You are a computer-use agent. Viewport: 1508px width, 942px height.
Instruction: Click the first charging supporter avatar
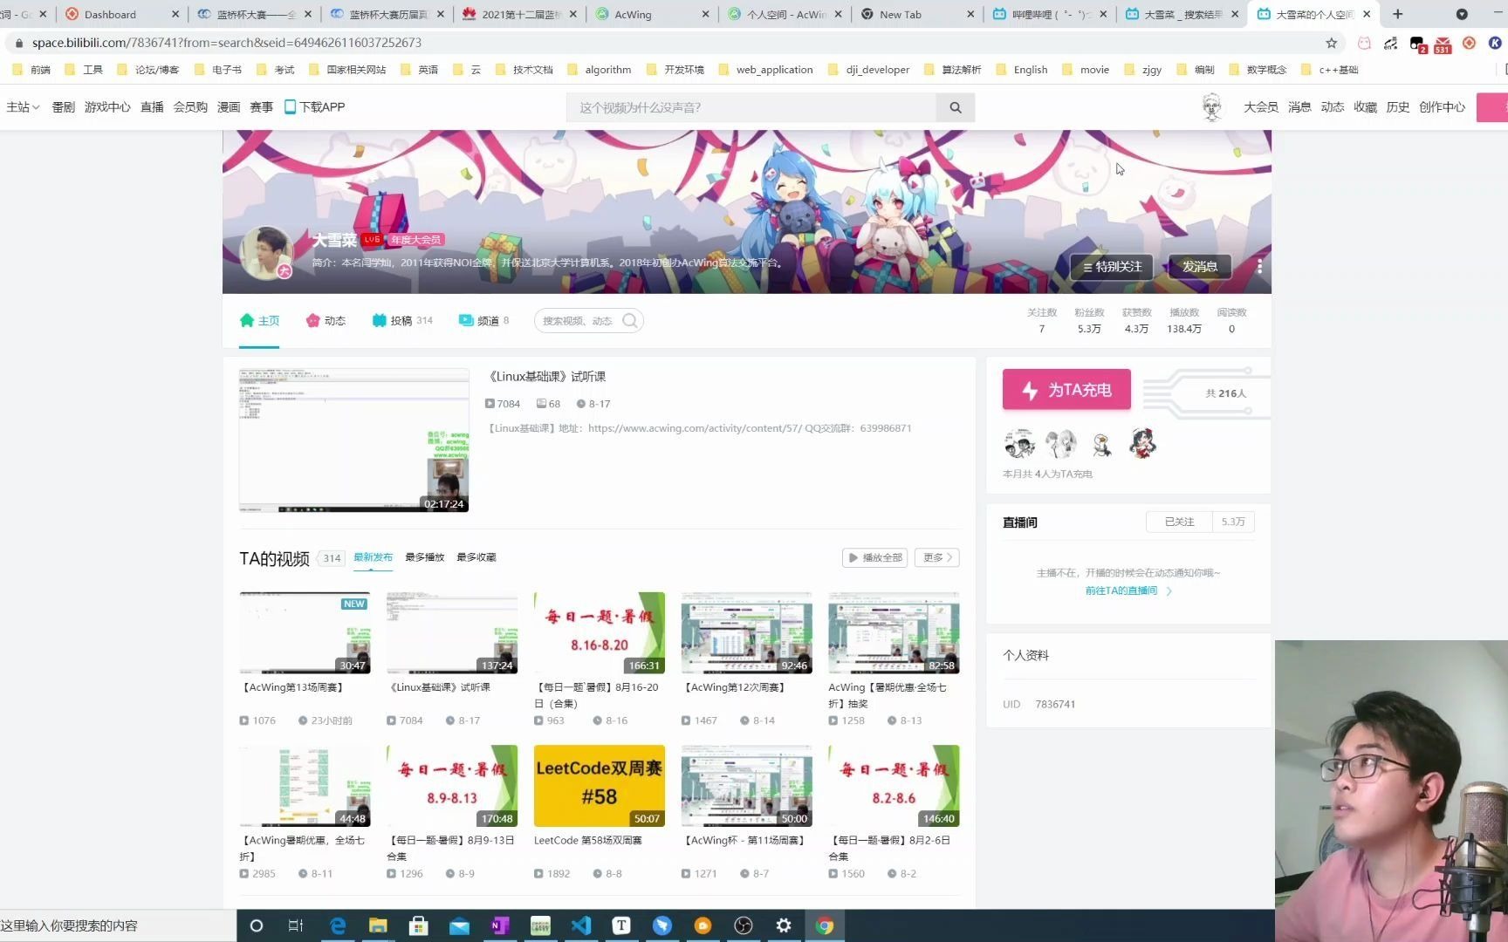point(1018,444)
